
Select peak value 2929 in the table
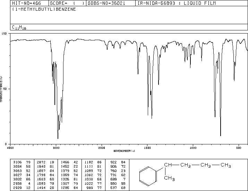point(17,188)
